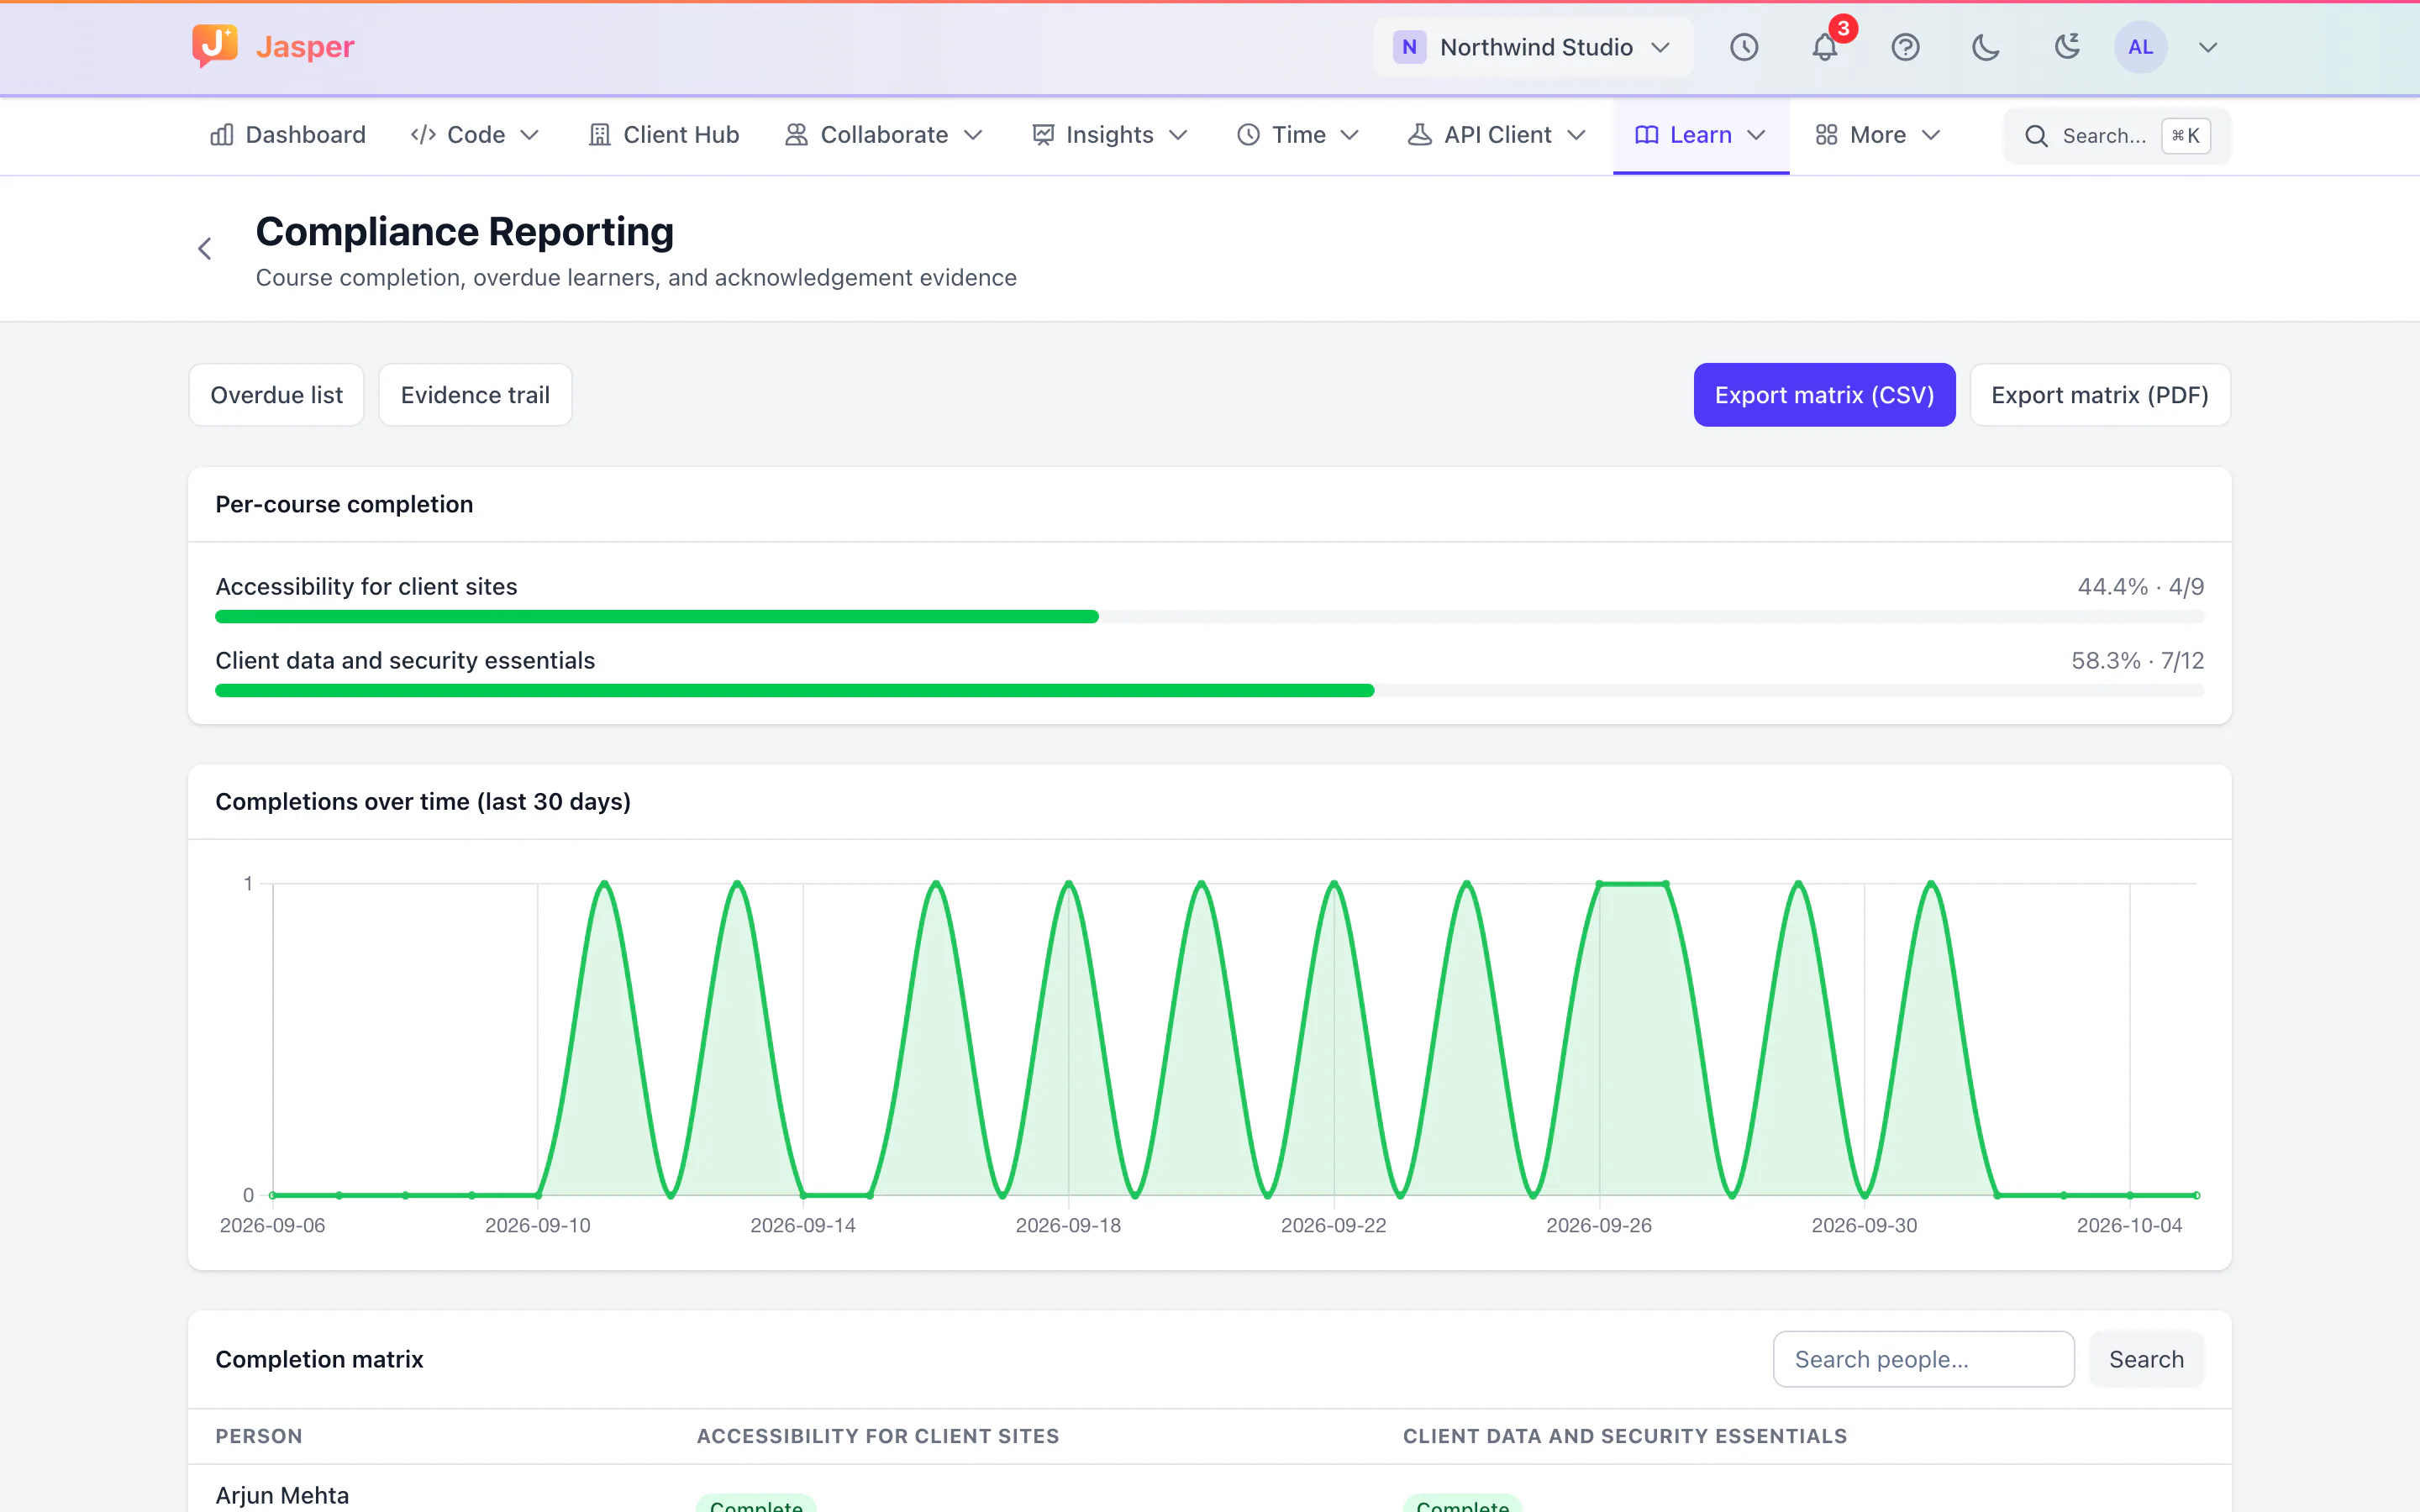Click the Search button in Completion matrix

2146,1359
